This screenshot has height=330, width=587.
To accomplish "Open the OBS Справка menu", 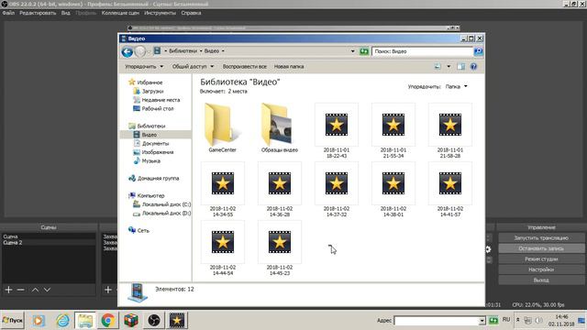I will pos(191,13).
